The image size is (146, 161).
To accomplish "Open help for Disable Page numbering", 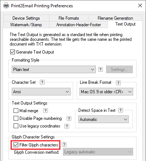I will click(69, 118).
